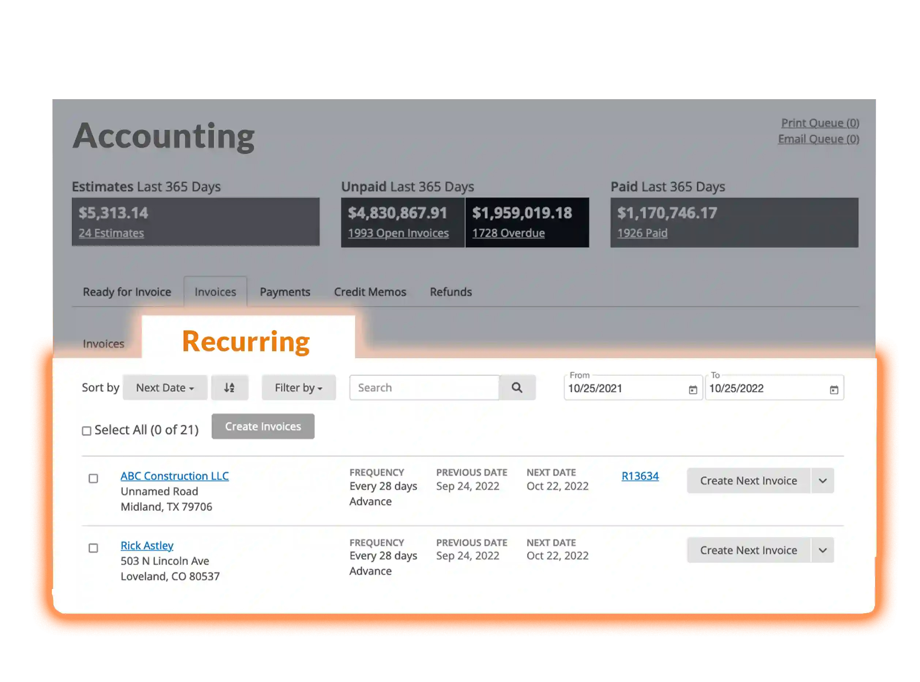Expand Create Next Invoice options for Rick Astley
This screenshot has height=682, width=920.
pyautogui.click(x=822, y=550)
